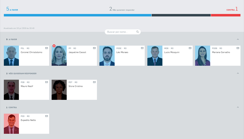Click envelope icon on Mariana Carvalho card
The width and height of the screenshot is (244, 139).
(x=238, y=48)
